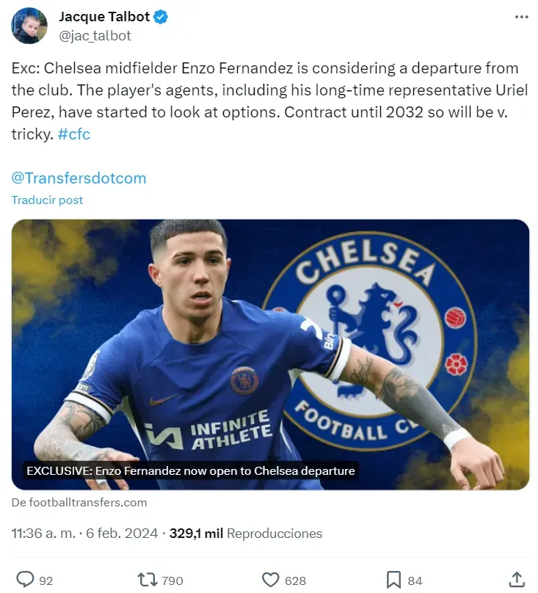
Task: Open the three-dot more options menu
Action: (521, 17)
